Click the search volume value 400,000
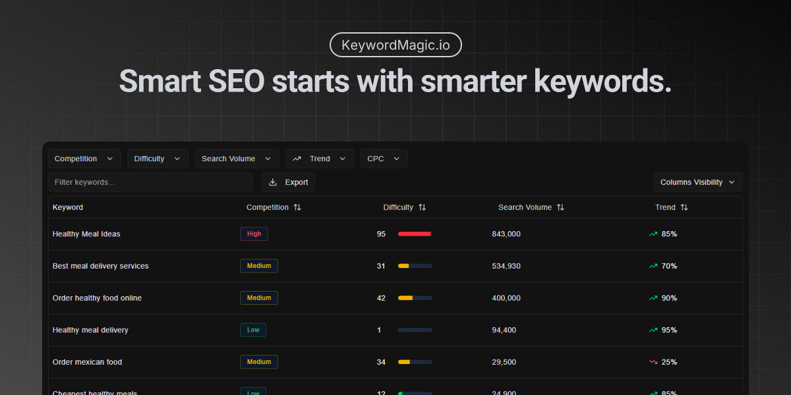 [x=506, y=298]
